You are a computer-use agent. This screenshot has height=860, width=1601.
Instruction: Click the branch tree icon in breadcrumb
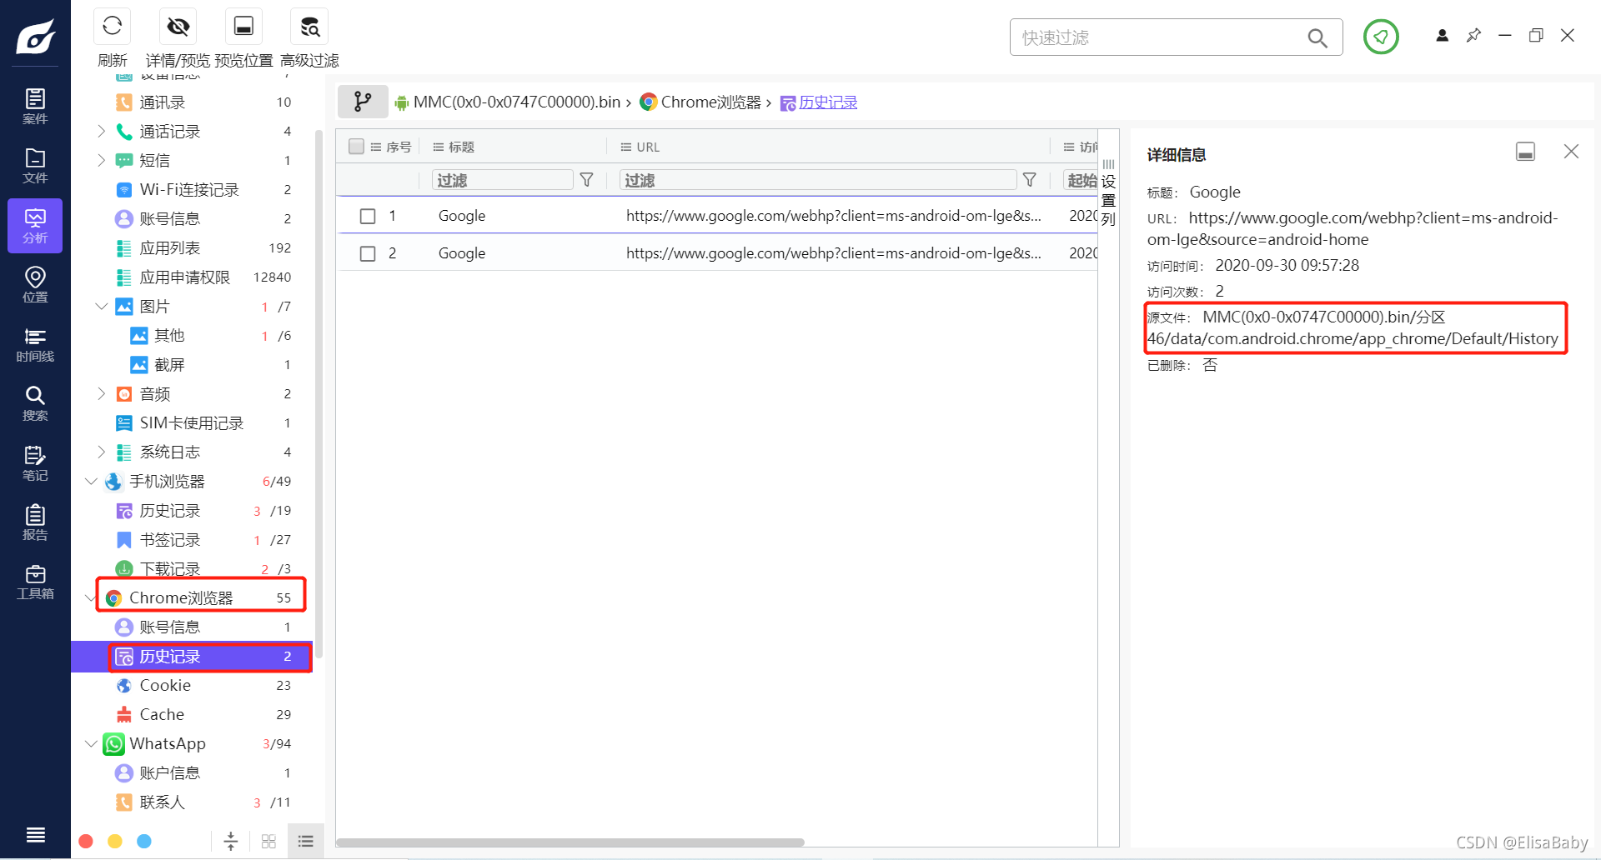[363, 102]
